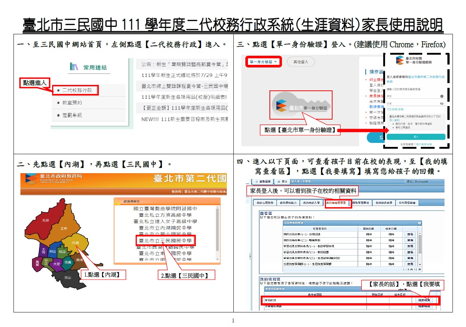Click the 其他登入 button

coord(301,62)
